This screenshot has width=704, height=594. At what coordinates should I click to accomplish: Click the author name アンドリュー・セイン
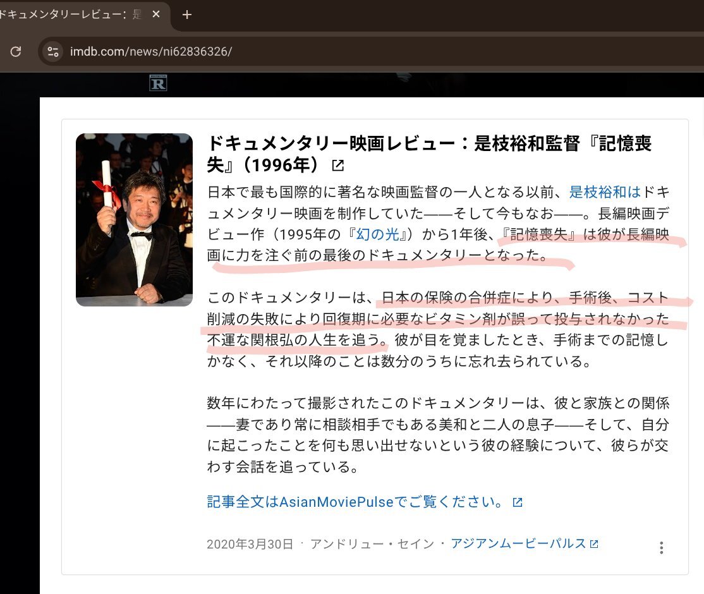pos(372,543)
